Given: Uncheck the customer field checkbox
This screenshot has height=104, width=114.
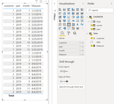Looking at the screenshot, I should [91, 38].
